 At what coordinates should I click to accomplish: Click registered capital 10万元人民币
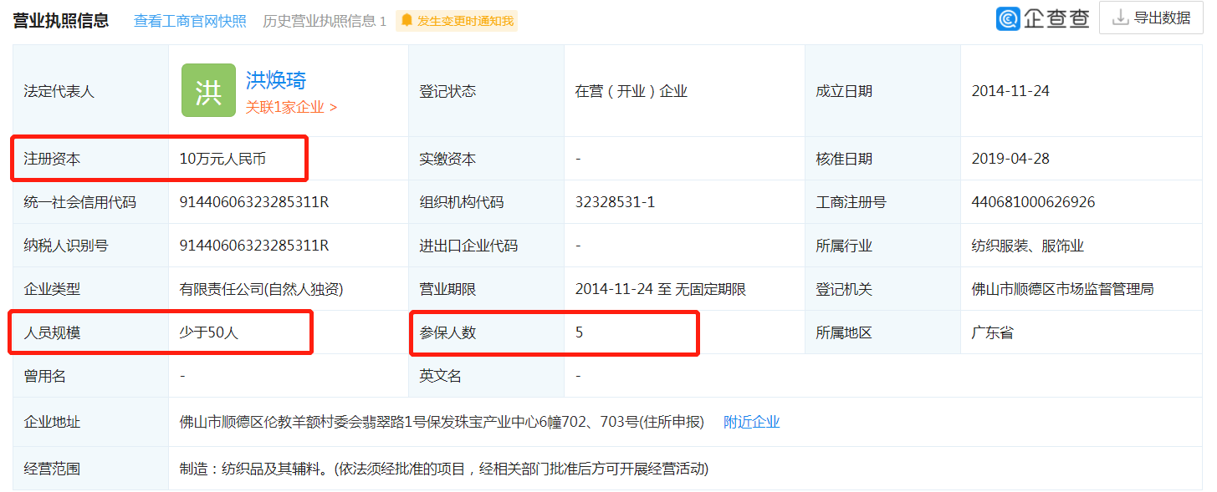(222, 159)
